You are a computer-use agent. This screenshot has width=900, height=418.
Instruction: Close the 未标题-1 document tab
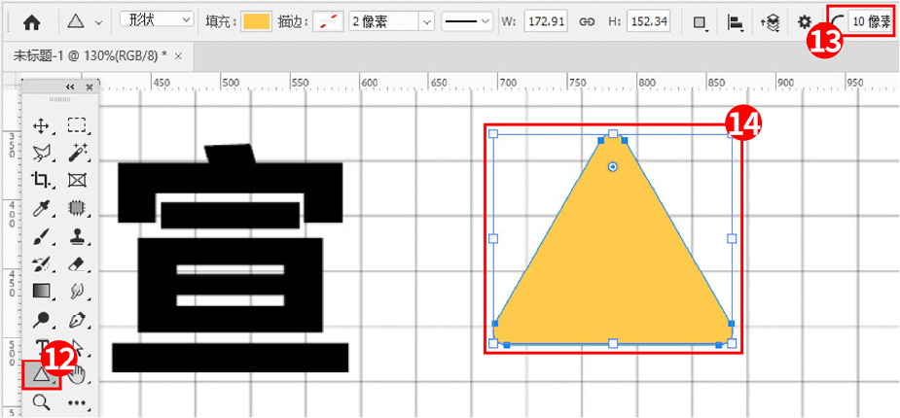point(178,54)
